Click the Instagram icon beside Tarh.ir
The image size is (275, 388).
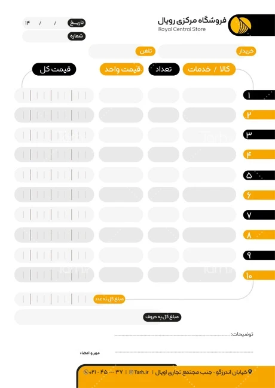(x=132, y=372)
